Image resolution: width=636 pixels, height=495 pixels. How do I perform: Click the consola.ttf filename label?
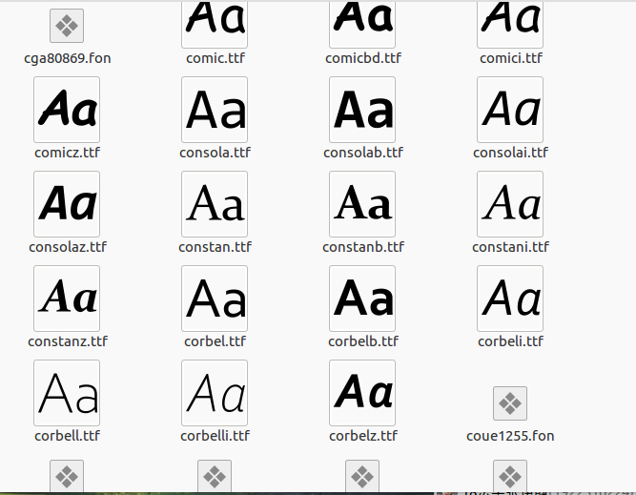215,153
